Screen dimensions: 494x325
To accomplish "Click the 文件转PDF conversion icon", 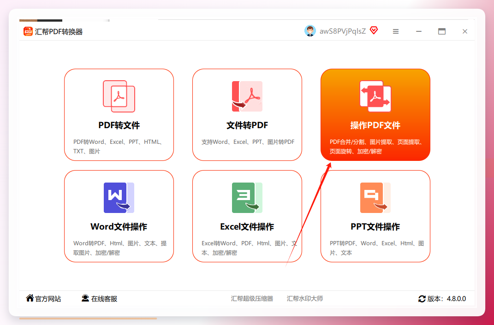I will 247,96.
